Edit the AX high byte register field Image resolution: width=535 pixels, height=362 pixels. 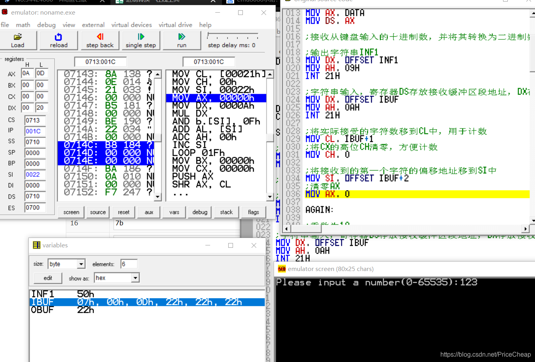pos(27,73)
